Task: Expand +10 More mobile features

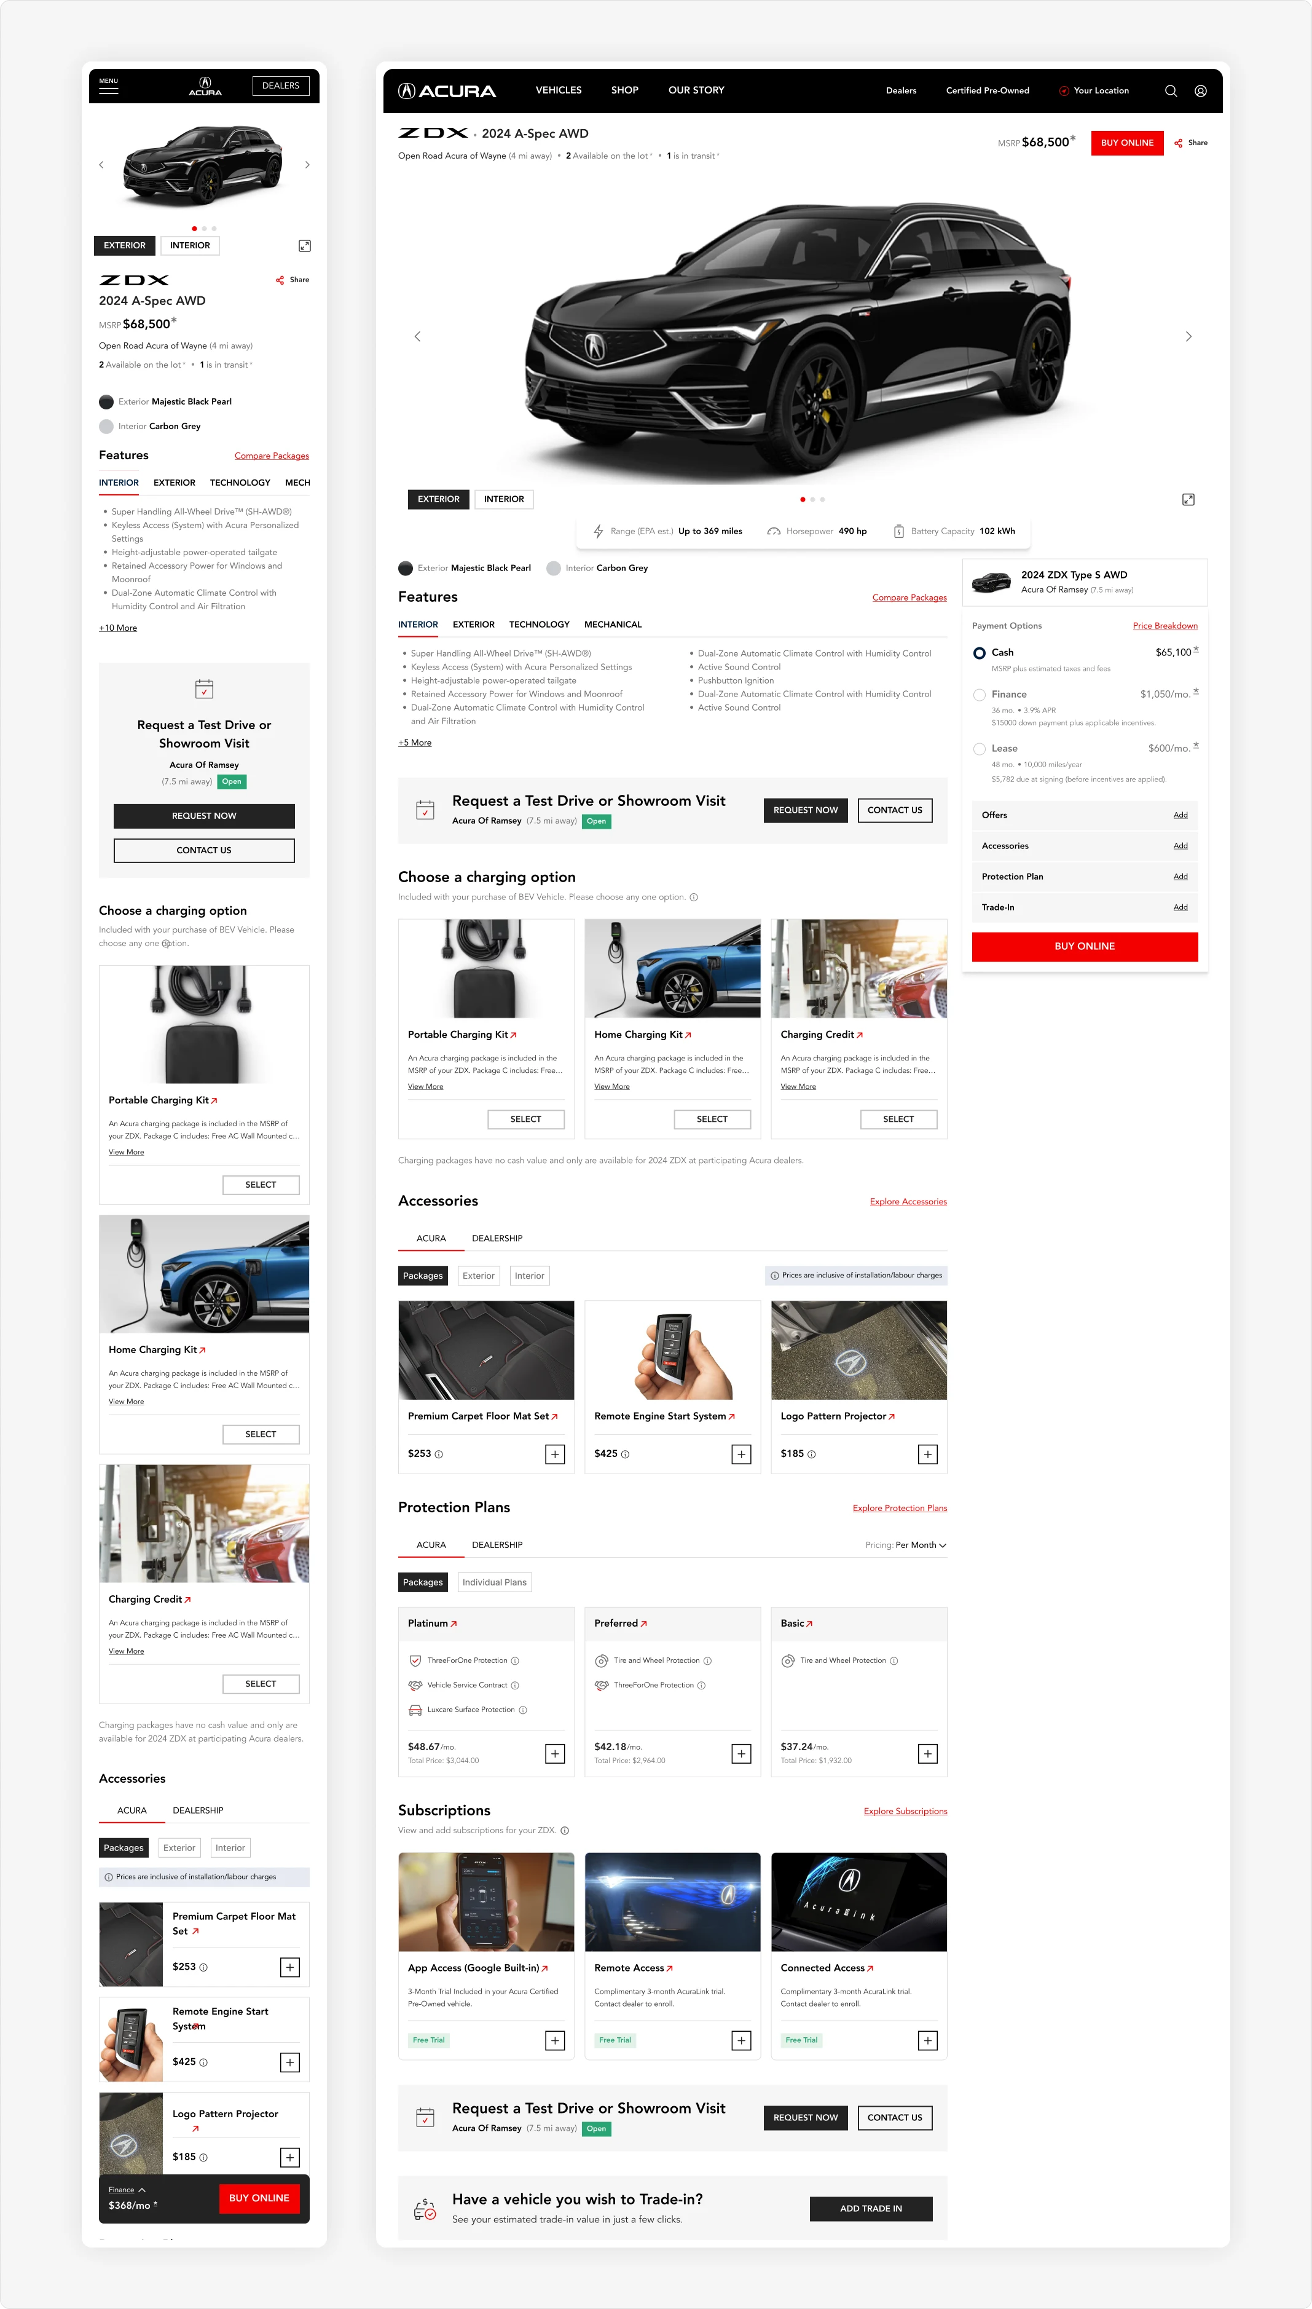Action: click(118, 628)
